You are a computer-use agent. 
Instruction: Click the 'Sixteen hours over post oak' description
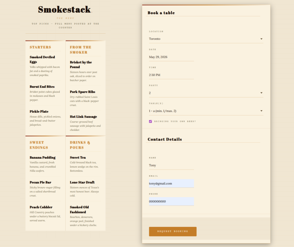click(84, 76)
